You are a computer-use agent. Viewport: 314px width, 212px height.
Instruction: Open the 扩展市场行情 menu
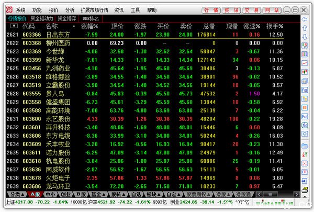(x=95, y=10)
